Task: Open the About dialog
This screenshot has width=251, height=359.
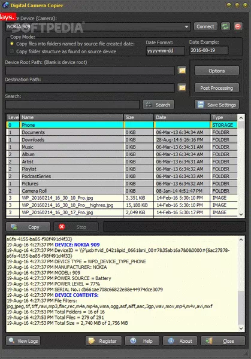Action: tap(180, 340)
